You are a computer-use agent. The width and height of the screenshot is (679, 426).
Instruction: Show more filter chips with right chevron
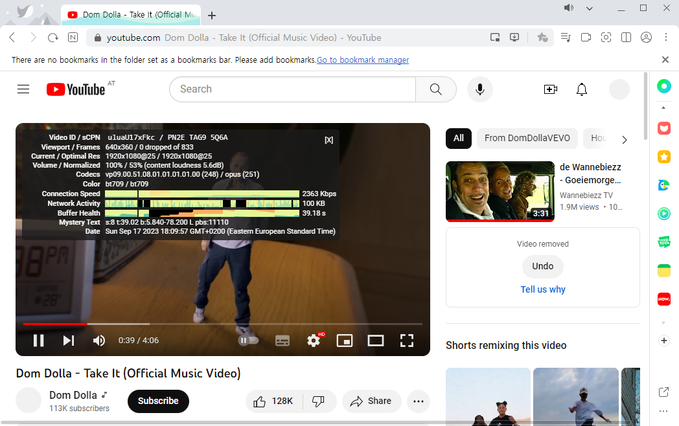pos(625,139)
